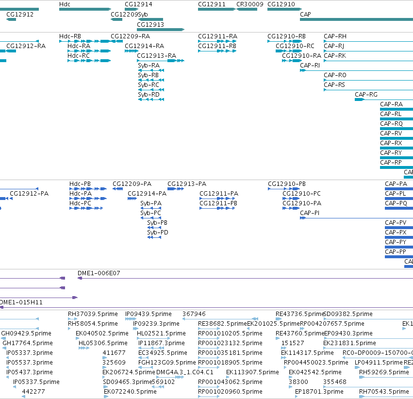Click transcript CAP-RP label

(x=391, y=163)
